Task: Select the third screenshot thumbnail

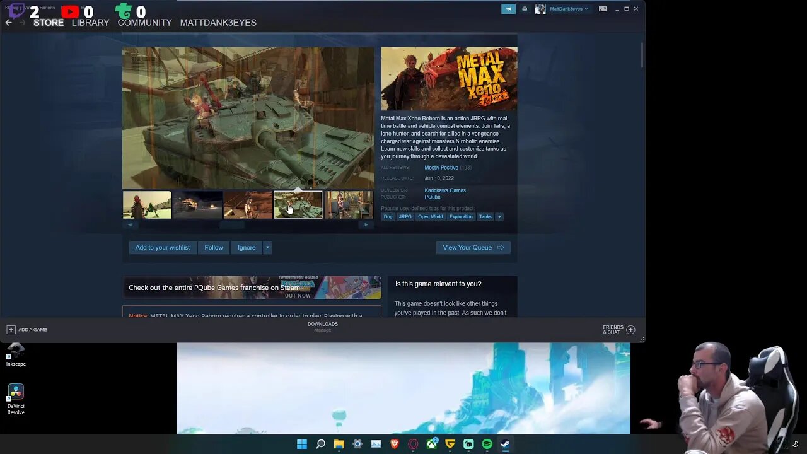Action: (248, 205)
